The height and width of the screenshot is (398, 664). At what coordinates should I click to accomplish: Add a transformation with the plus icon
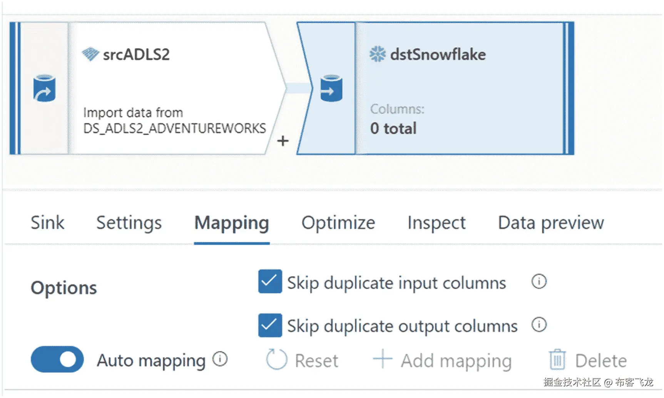(283, 141)
